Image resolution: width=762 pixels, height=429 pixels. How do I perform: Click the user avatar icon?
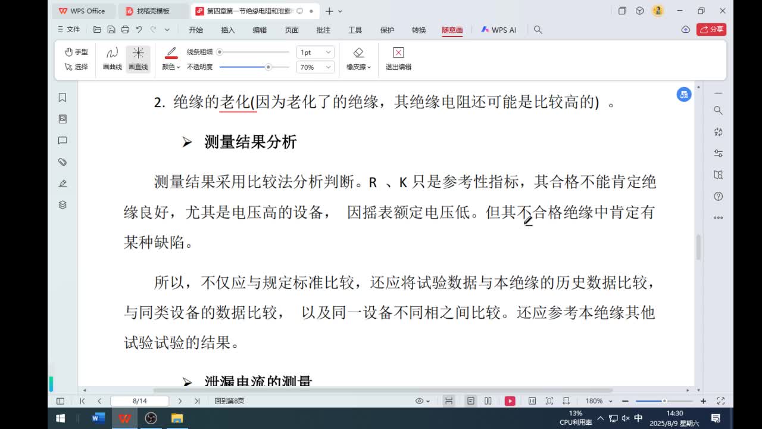click(658, 11)
